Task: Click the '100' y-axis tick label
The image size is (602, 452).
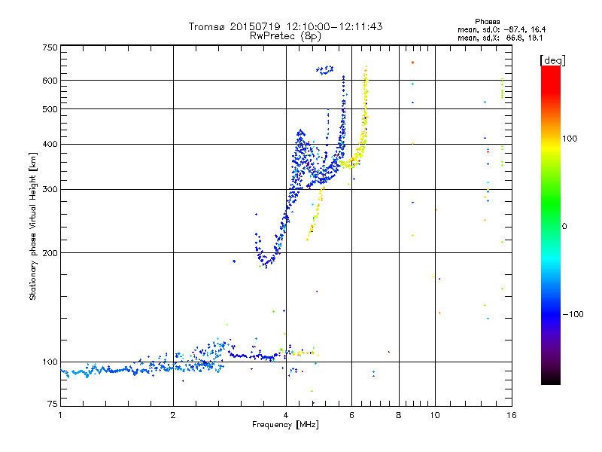Action: 50,362
